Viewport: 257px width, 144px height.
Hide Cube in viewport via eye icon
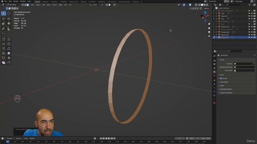252,14
